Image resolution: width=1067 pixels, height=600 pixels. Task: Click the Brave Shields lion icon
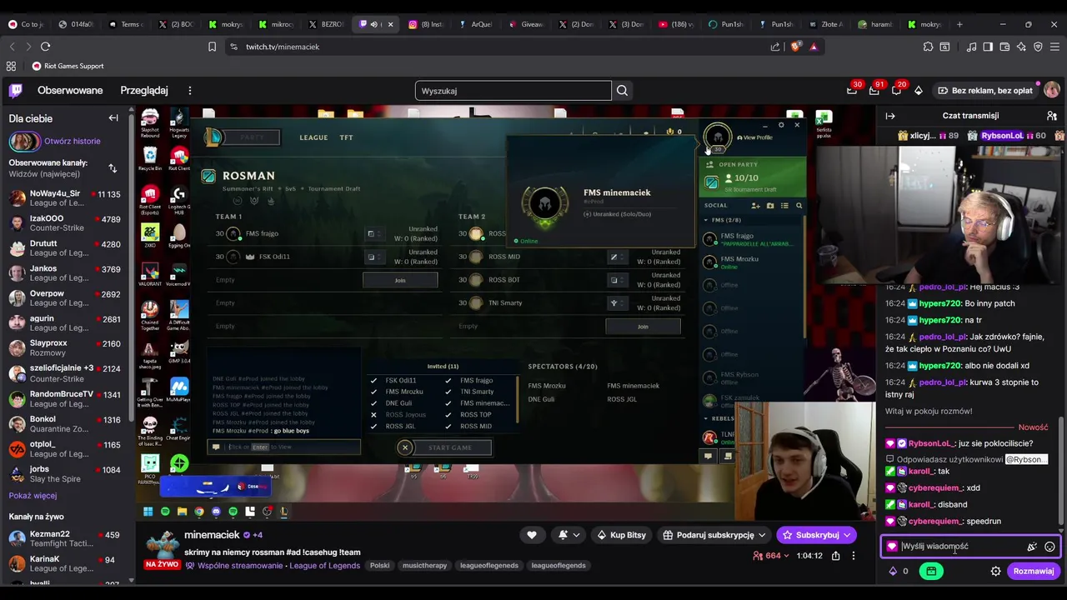(795, 47)
